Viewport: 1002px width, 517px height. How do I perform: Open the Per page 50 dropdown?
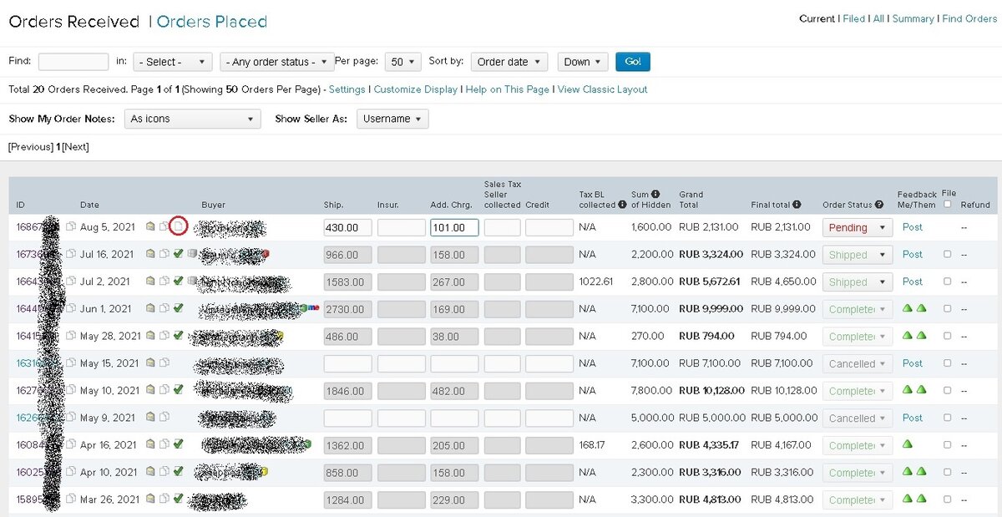(x=403, y=62)
